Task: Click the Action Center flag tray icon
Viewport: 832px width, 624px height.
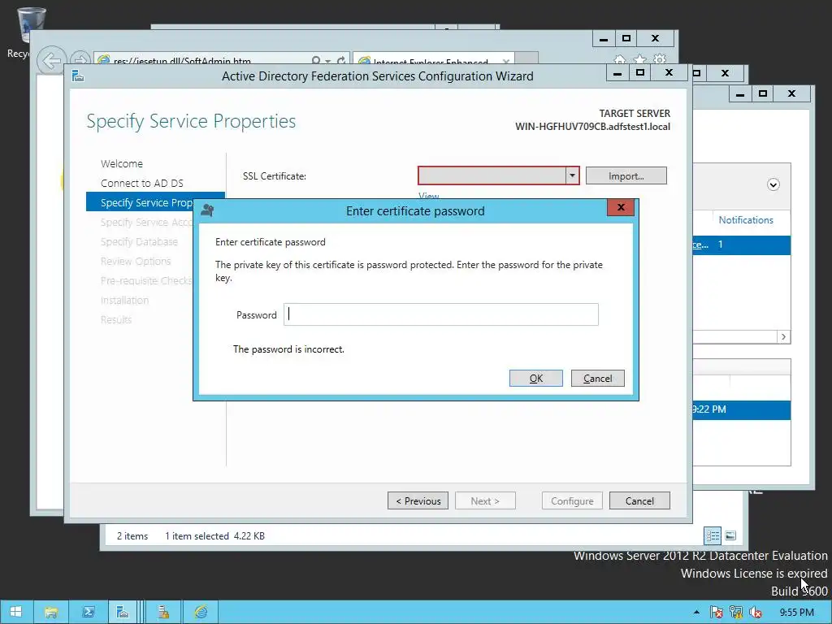Action: pos(716,613)
